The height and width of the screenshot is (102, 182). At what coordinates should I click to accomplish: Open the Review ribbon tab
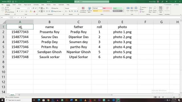[49, 5]
